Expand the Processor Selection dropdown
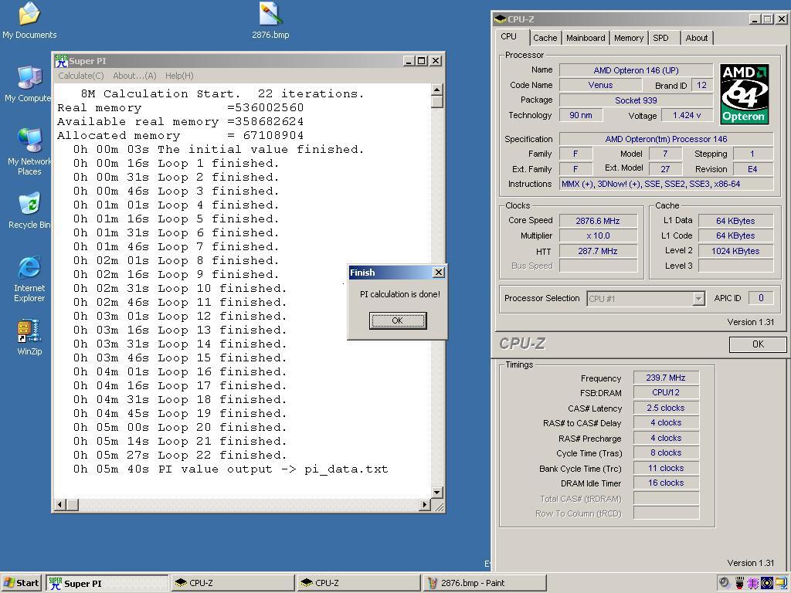791x593 pixels. (x=698, y=299)
